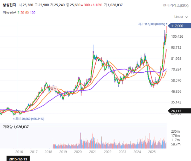The height and width of the screenshot is (161, 191).
Task: Open the Linear scale dropdown
Action: [x=181, y=17]
